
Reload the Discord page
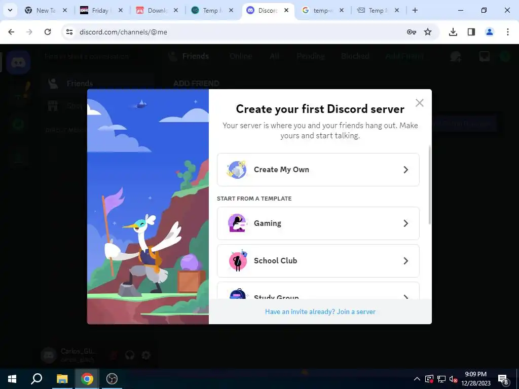click(x=48, y=32)
